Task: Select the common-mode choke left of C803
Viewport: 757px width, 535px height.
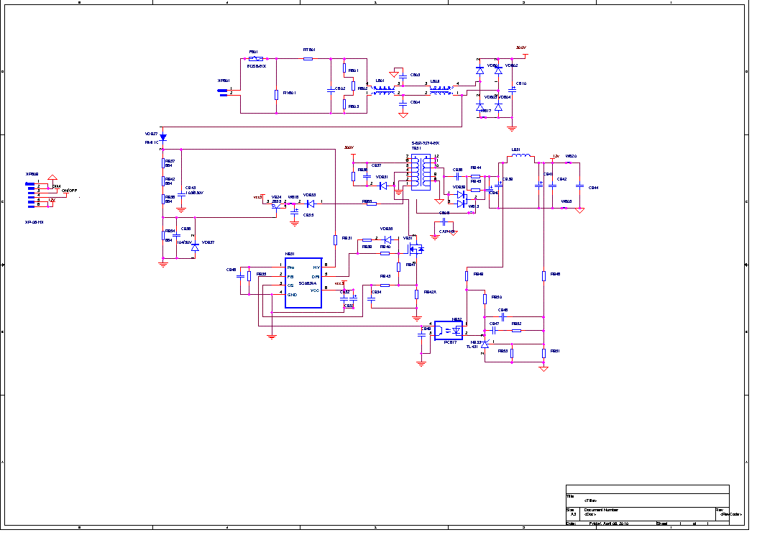Action: click(383, 91)
